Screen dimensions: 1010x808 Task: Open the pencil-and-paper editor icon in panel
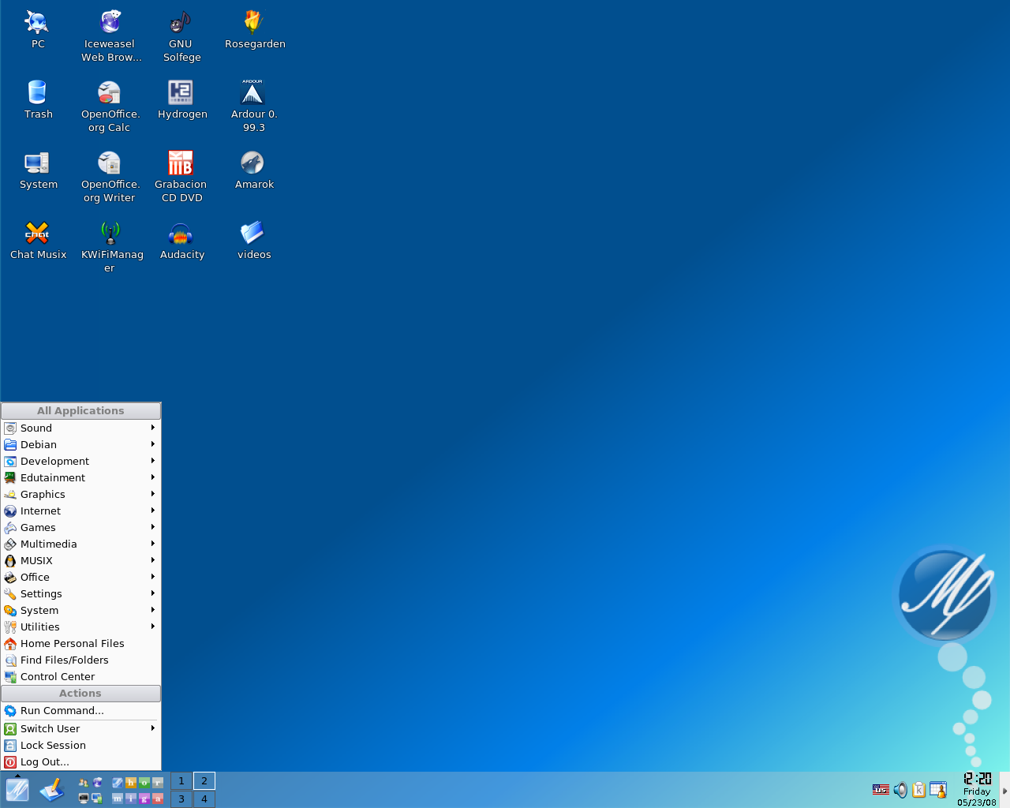click(x=52, y=790)
